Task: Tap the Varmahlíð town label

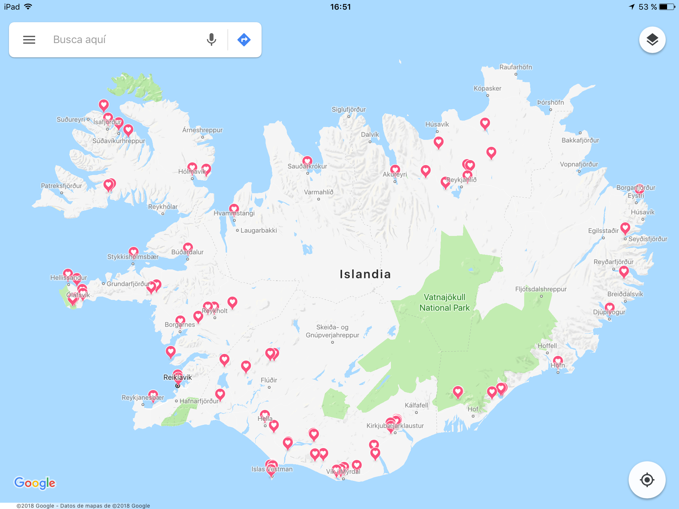Action: click(x=319, y=192)
